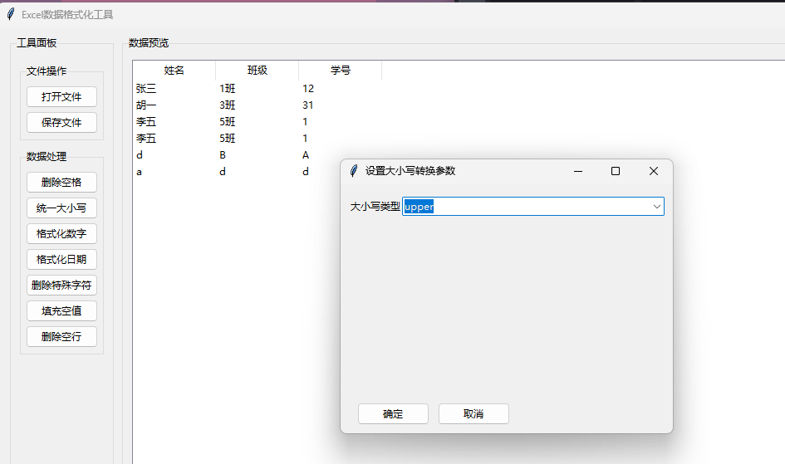Click the 学号 value 12
Screen dimensions: 785x464
(x=308, y=89)
